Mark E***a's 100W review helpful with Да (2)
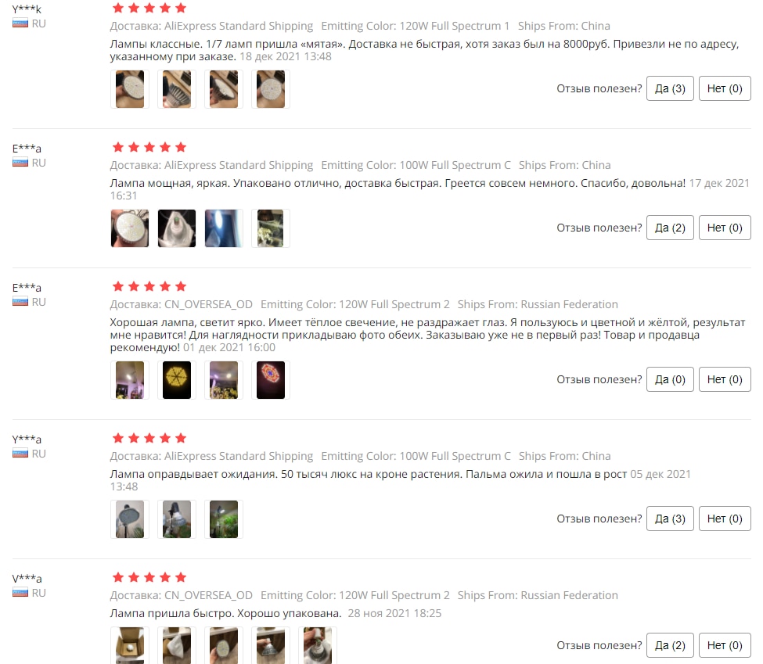This screenshot has height=664, width=763. tap(670, 228)
